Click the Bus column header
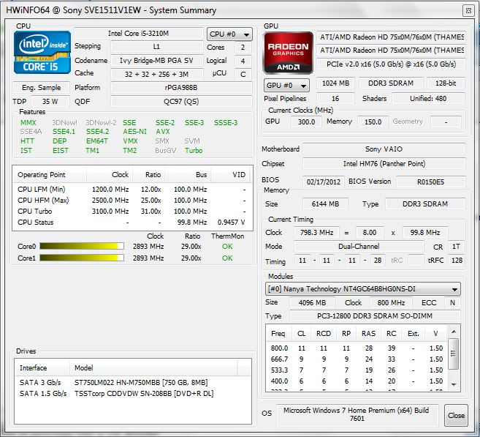Image resolution: width=480 pixels, height=437 pixels. (x=187, y=175)
